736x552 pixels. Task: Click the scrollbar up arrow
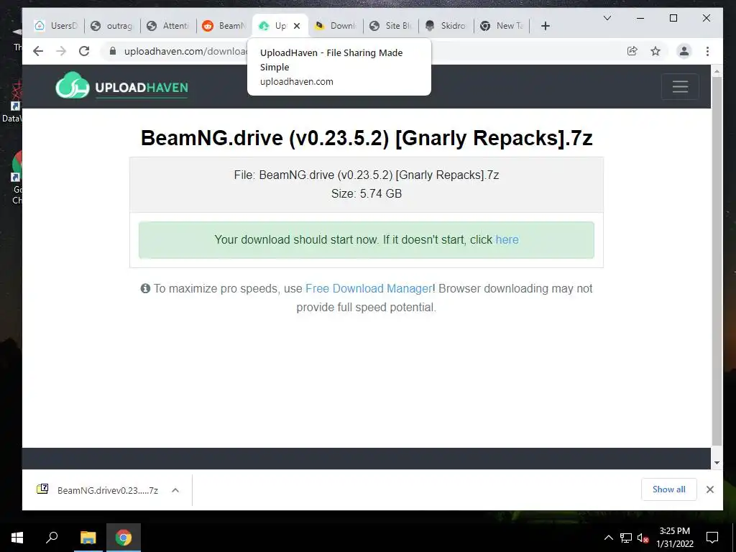[717, 71]
